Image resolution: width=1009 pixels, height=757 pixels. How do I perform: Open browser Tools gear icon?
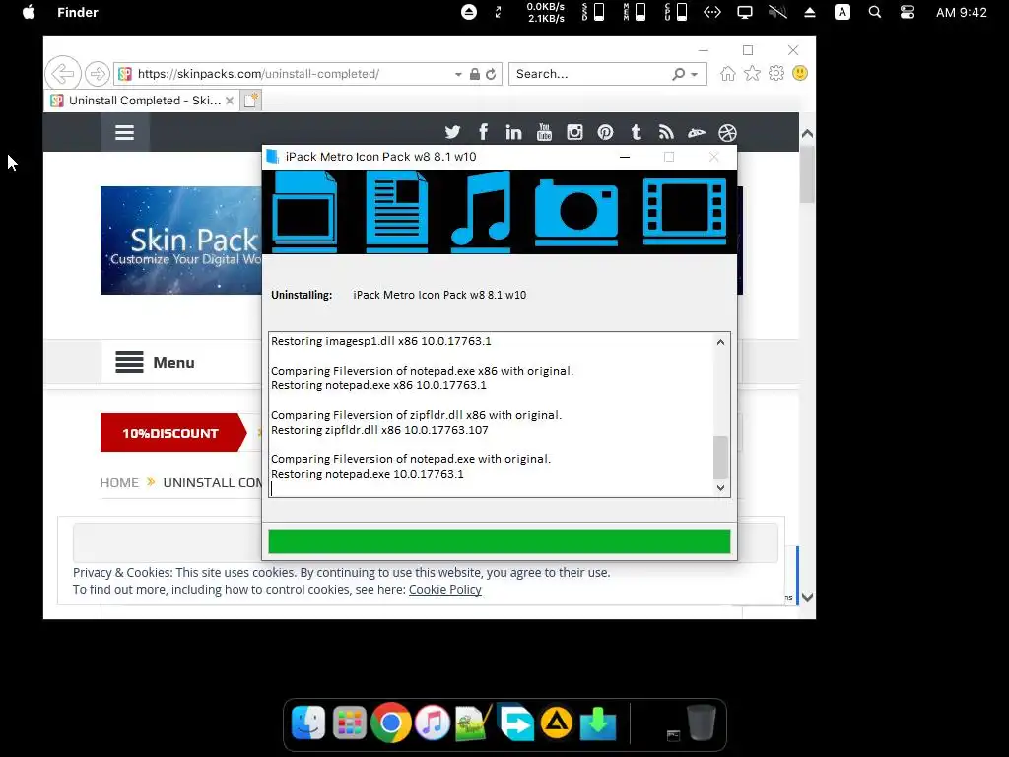(x=776, y=73)
